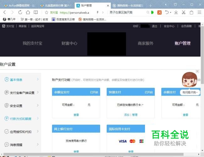
Task: Switch to the AcFun弹幕视频网 tab
Action: click(x=19, y=6)
